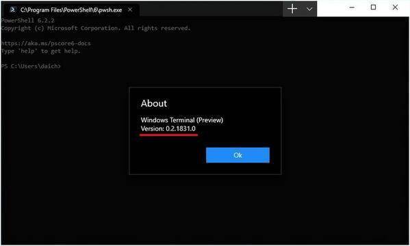This screenshot has height=246, width=410.
Task: Click the About dialog heading
Action: (154, 103)
